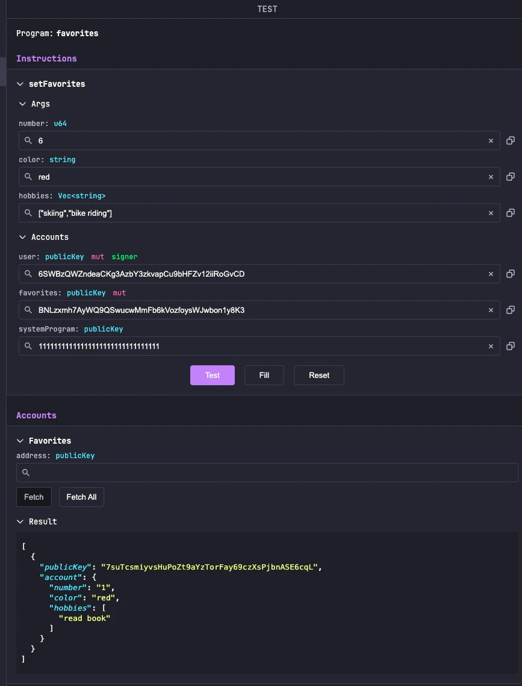Run the purple Test button
The height and width of the screenshot is (686, 522).
pos(212,375)
